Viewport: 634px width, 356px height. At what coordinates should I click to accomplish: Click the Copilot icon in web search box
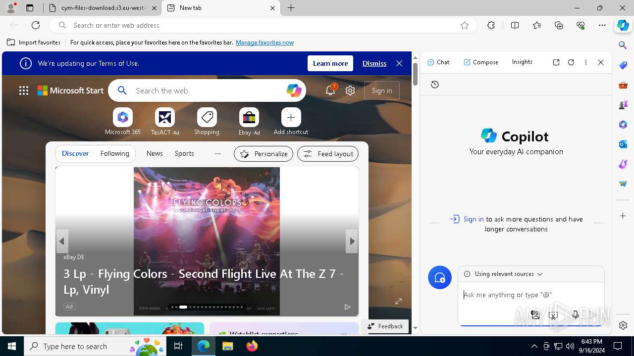pos(294,90)
